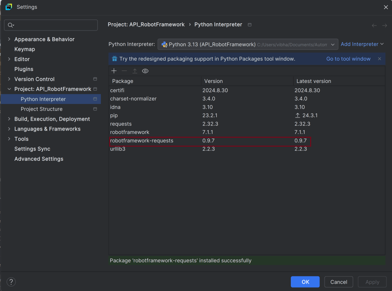Viewport: 392px width, 291px height.
Task: Click the OK button
Action: point(305,282)
